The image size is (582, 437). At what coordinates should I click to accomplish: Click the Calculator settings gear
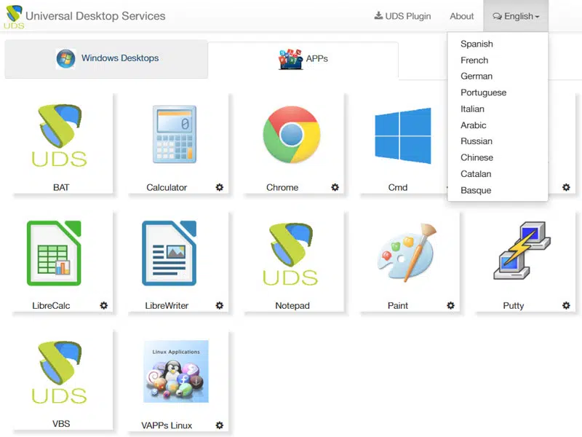click(x=220, y=187)
